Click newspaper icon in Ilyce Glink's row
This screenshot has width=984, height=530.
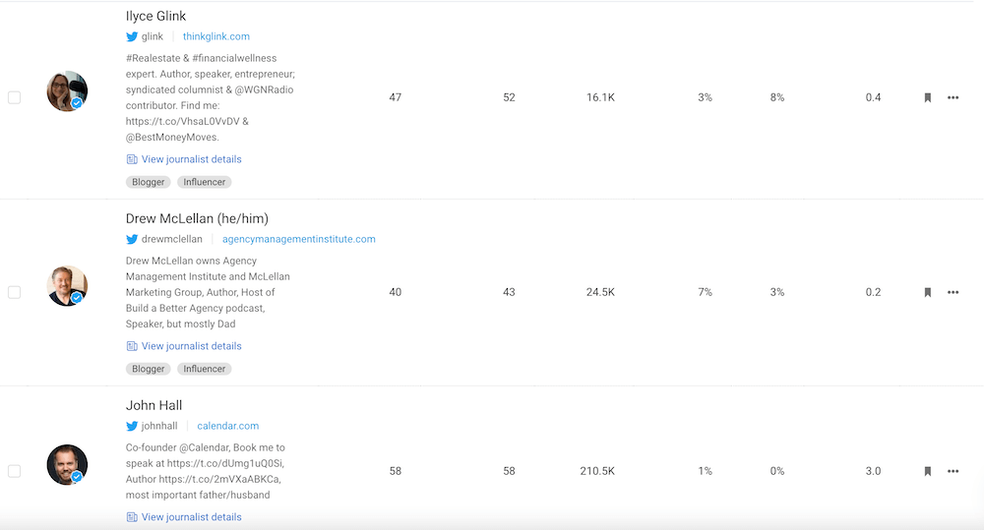pyautogui.click(x=132, y=159)
